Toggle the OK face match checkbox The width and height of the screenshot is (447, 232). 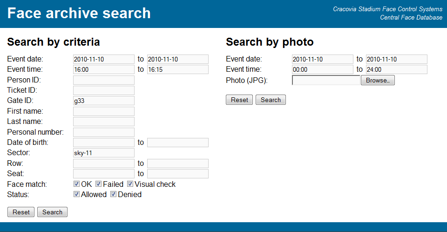click(x=76, y=184)
